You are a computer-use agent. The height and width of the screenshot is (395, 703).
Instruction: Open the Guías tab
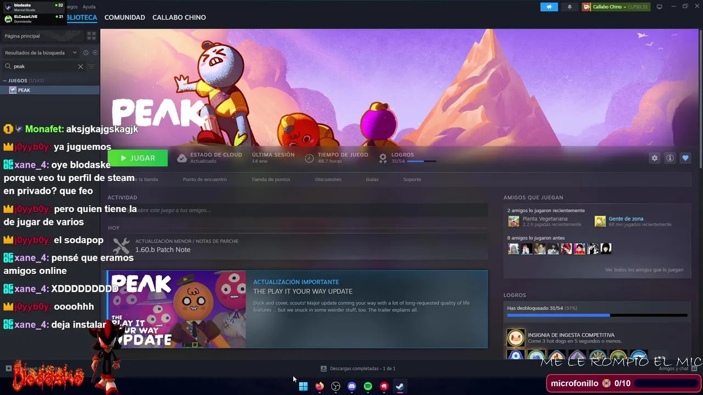tap(372, 179)
